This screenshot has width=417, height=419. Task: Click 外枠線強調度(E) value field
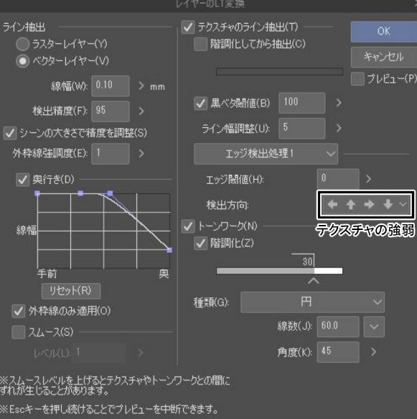pyautogui.click(x=111, y=154)
